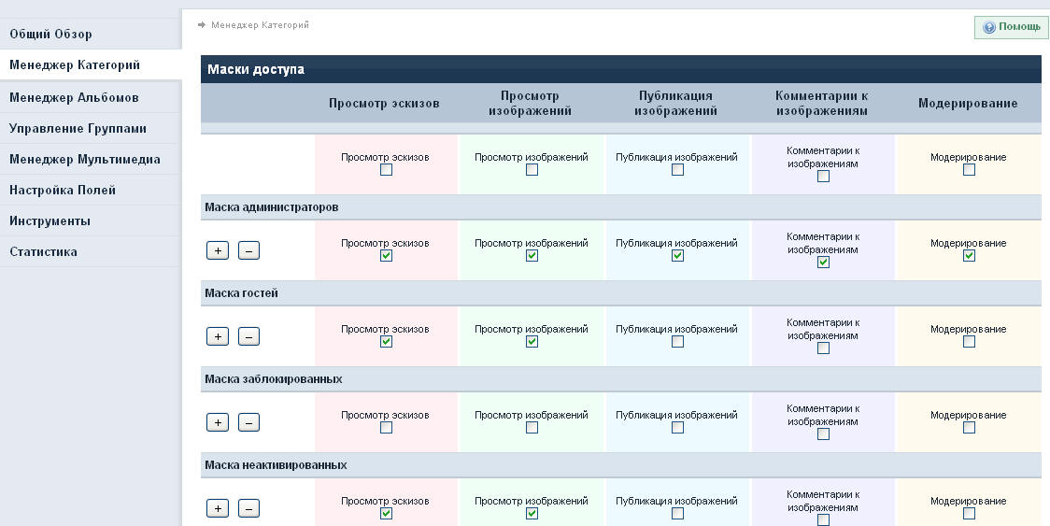Click plus button under Маска гостей
The width and height of the screenshot is (1050, 526).
pyautogui.click(x=217, y=336)
